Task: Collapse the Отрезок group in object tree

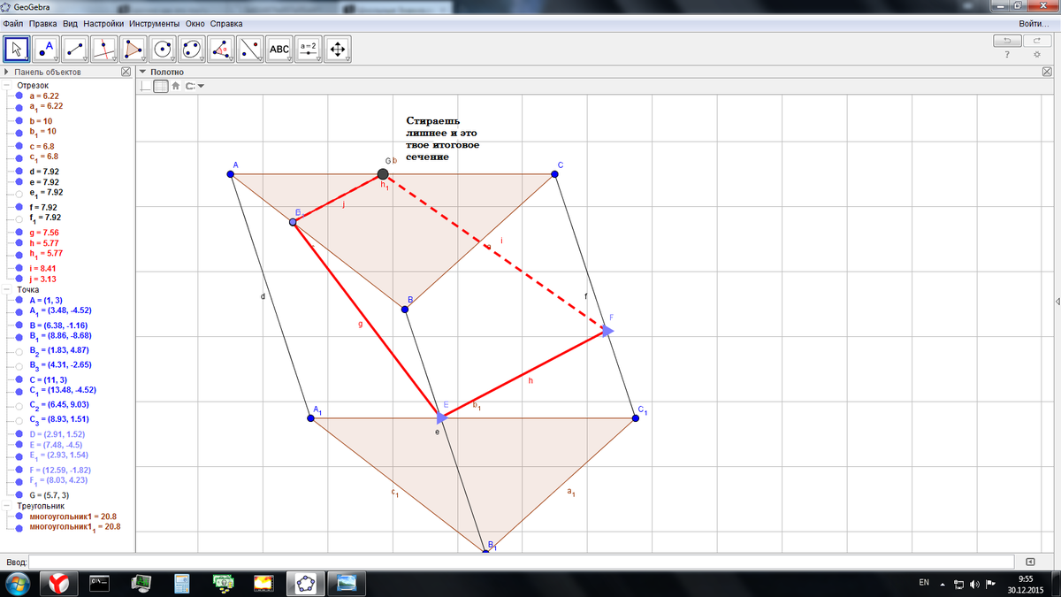Action: pos(7,86)
